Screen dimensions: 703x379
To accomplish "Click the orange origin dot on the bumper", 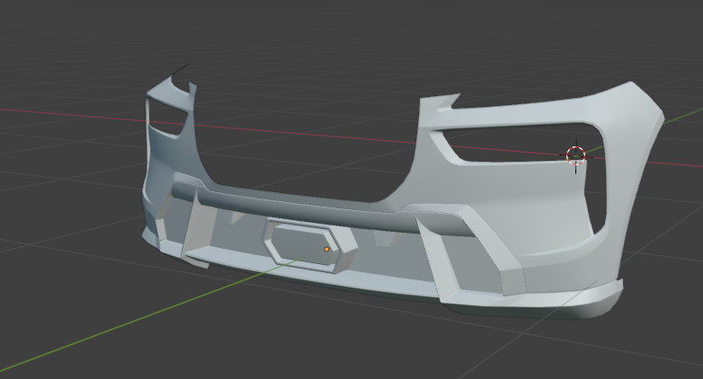I will [x=326, y=249].
